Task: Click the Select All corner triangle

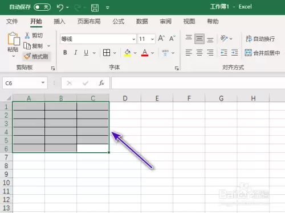Action: pos(9,98)
